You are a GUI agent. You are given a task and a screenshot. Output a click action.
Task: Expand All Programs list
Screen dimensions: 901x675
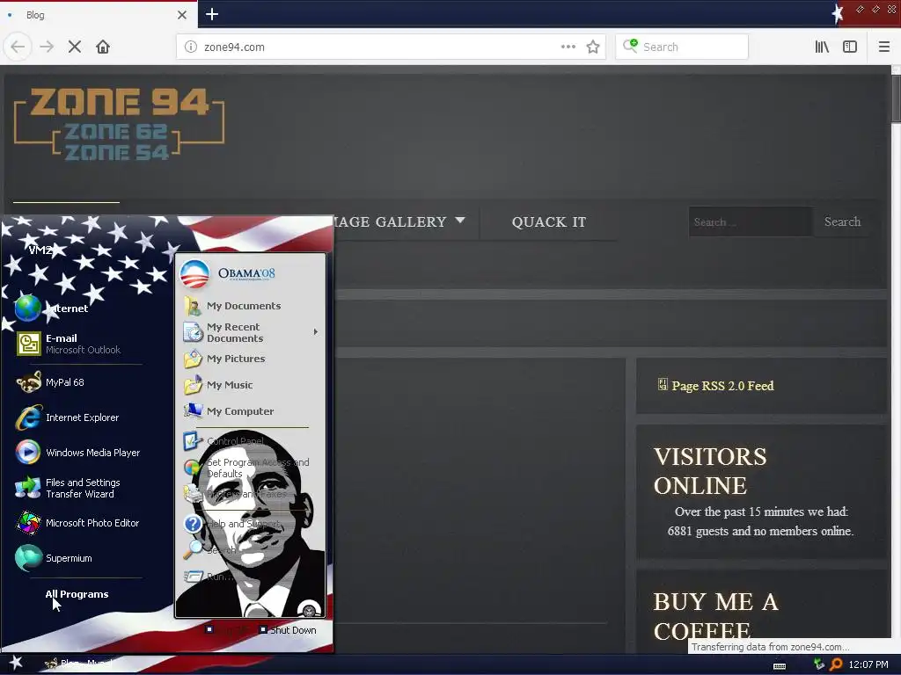click(77, 594)
